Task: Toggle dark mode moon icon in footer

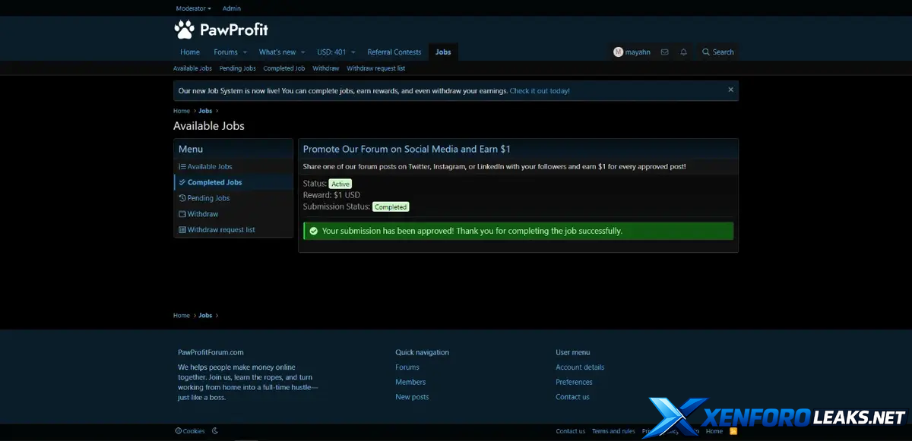Action: click(215, 431)
